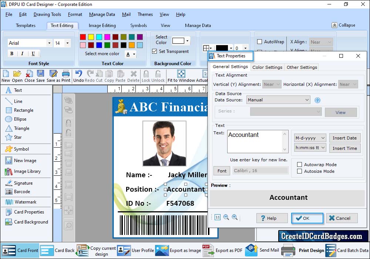Click the Insert Date button
This screenshot has height=259, width=370.
[344, 138]
